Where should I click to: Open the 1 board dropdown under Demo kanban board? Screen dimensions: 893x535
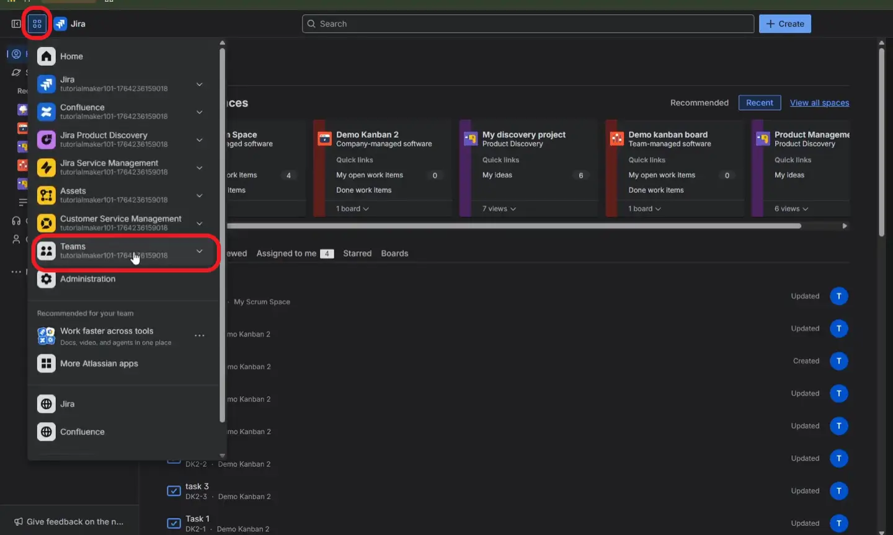(x=645, y=209)
